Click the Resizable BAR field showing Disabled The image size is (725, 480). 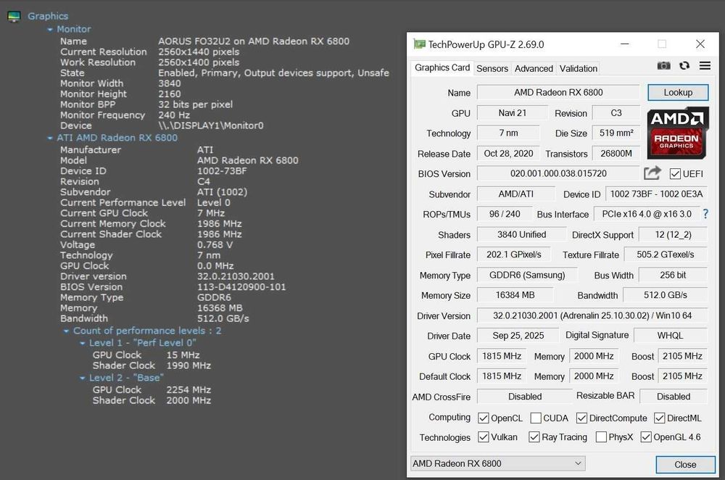[674, 397]
